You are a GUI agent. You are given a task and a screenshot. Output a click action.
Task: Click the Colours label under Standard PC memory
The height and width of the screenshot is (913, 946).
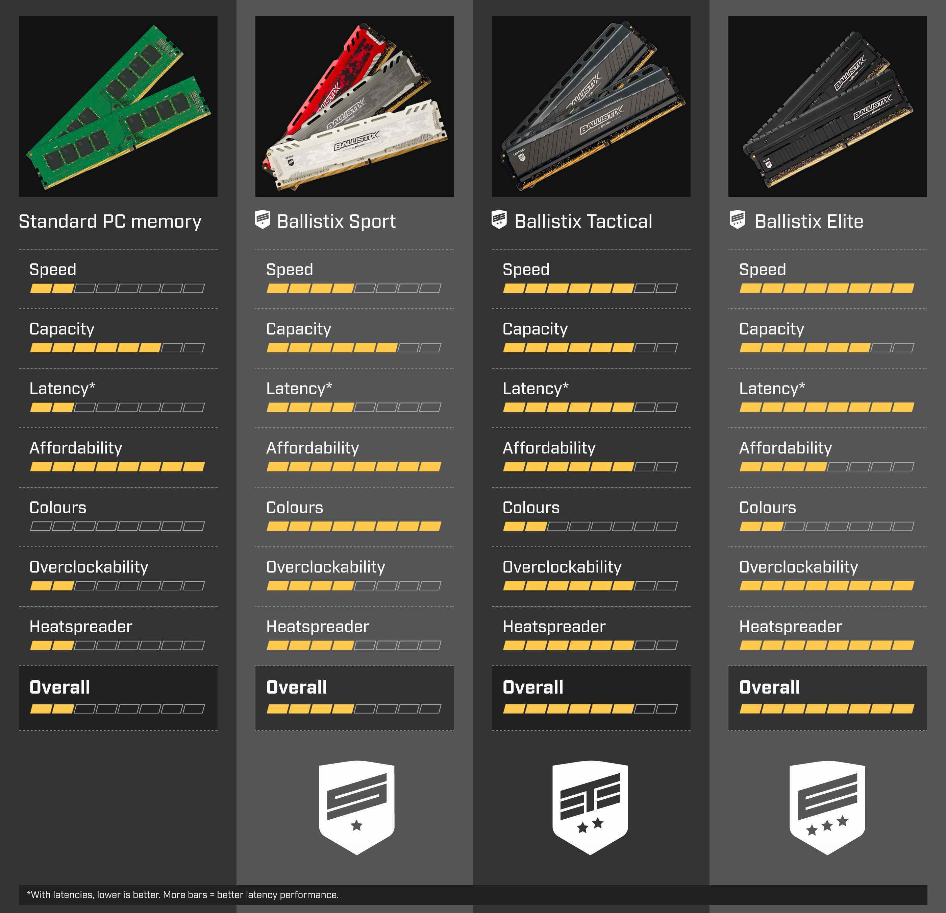point(58,508)
